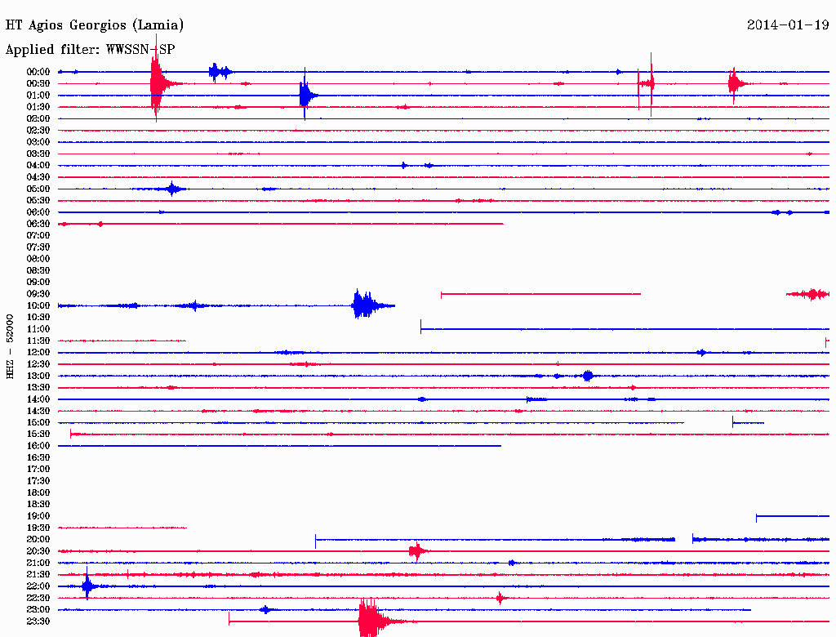The height and width of the screenshot is (637, 836).
Task: Select the 22:00 time label
Action: 38,586
